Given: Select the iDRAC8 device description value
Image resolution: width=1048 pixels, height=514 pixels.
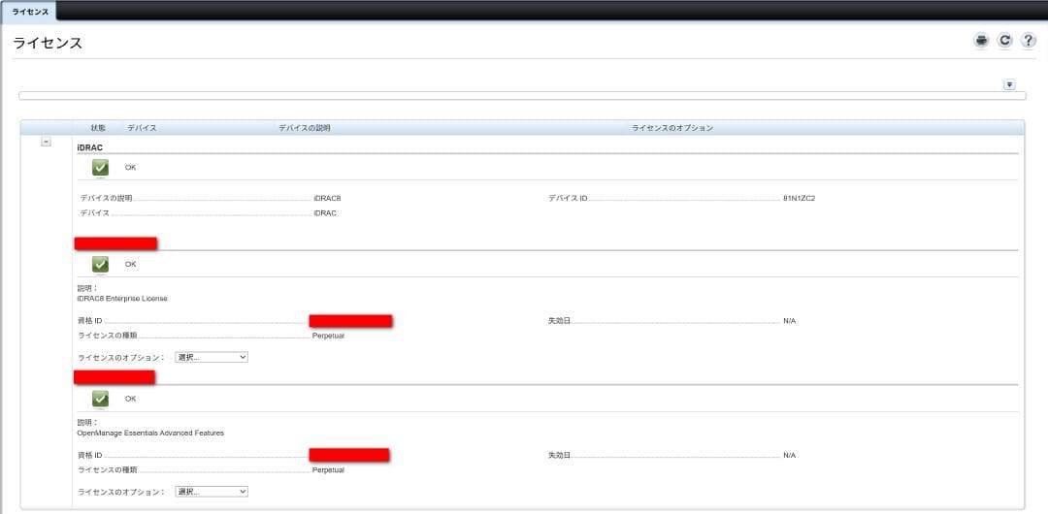Looking at the screenshot, I should 328,199.
